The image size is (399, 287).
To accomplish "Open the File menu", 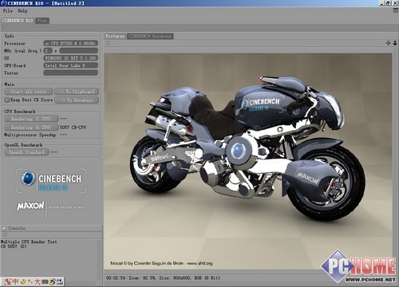I will 8,11.
